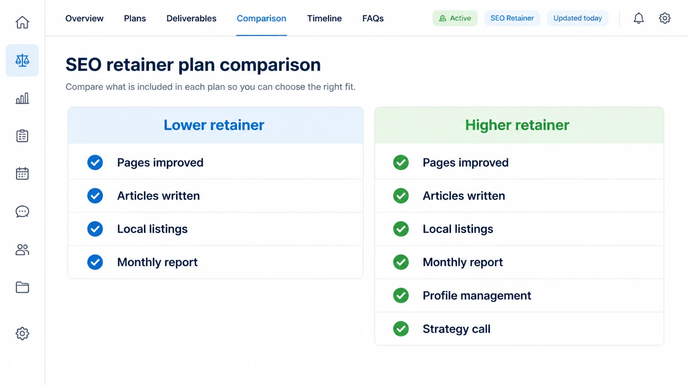
Task: Click the 'SEO retainer plan comparison' heading
Action: (193, 65)
